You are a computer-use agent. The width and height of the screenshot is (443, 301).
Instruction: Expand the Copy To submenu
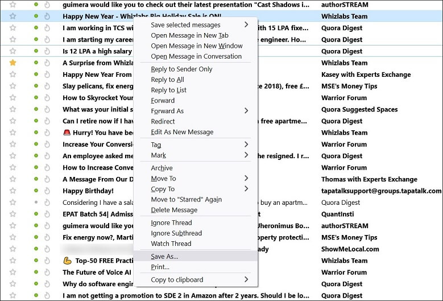[x=196, y=189]
